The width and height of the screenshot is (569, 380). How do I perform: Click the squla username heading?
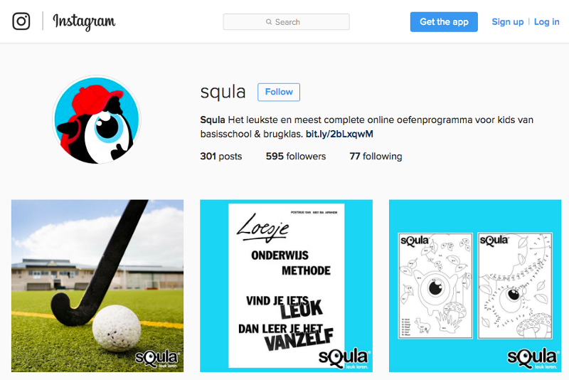point(223,92)
